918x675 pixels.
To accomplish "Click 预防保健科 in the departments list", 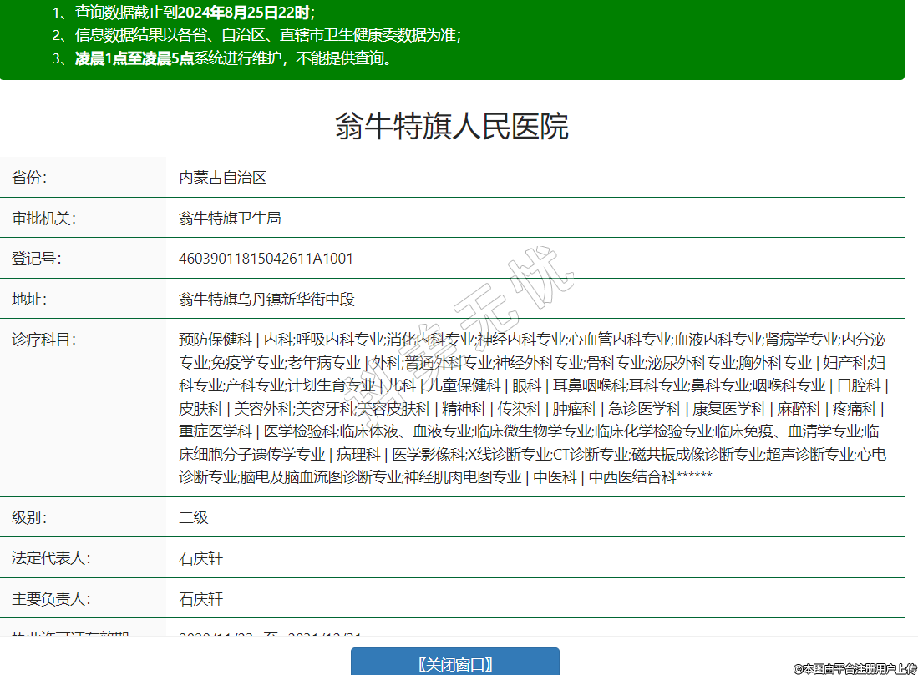I will coord(215,340).
